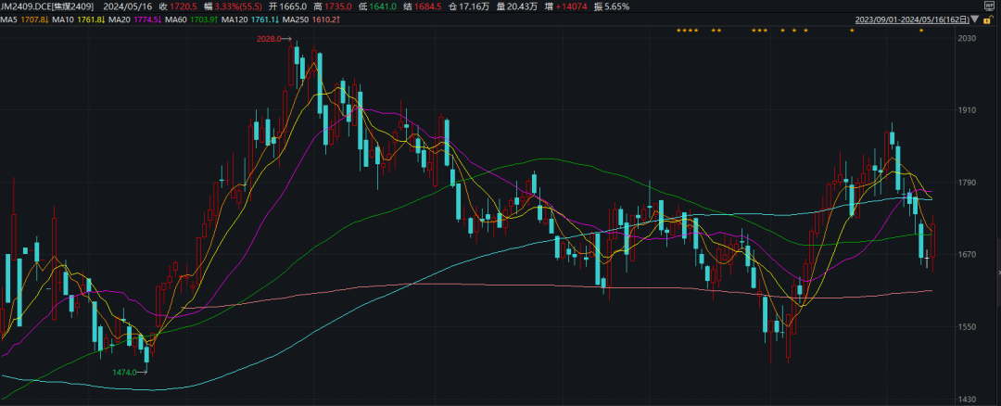Click the volume value 20.43万
The height and width of the screenshot is (406, 1001).
pyautogui.click(x=522, y=7)
